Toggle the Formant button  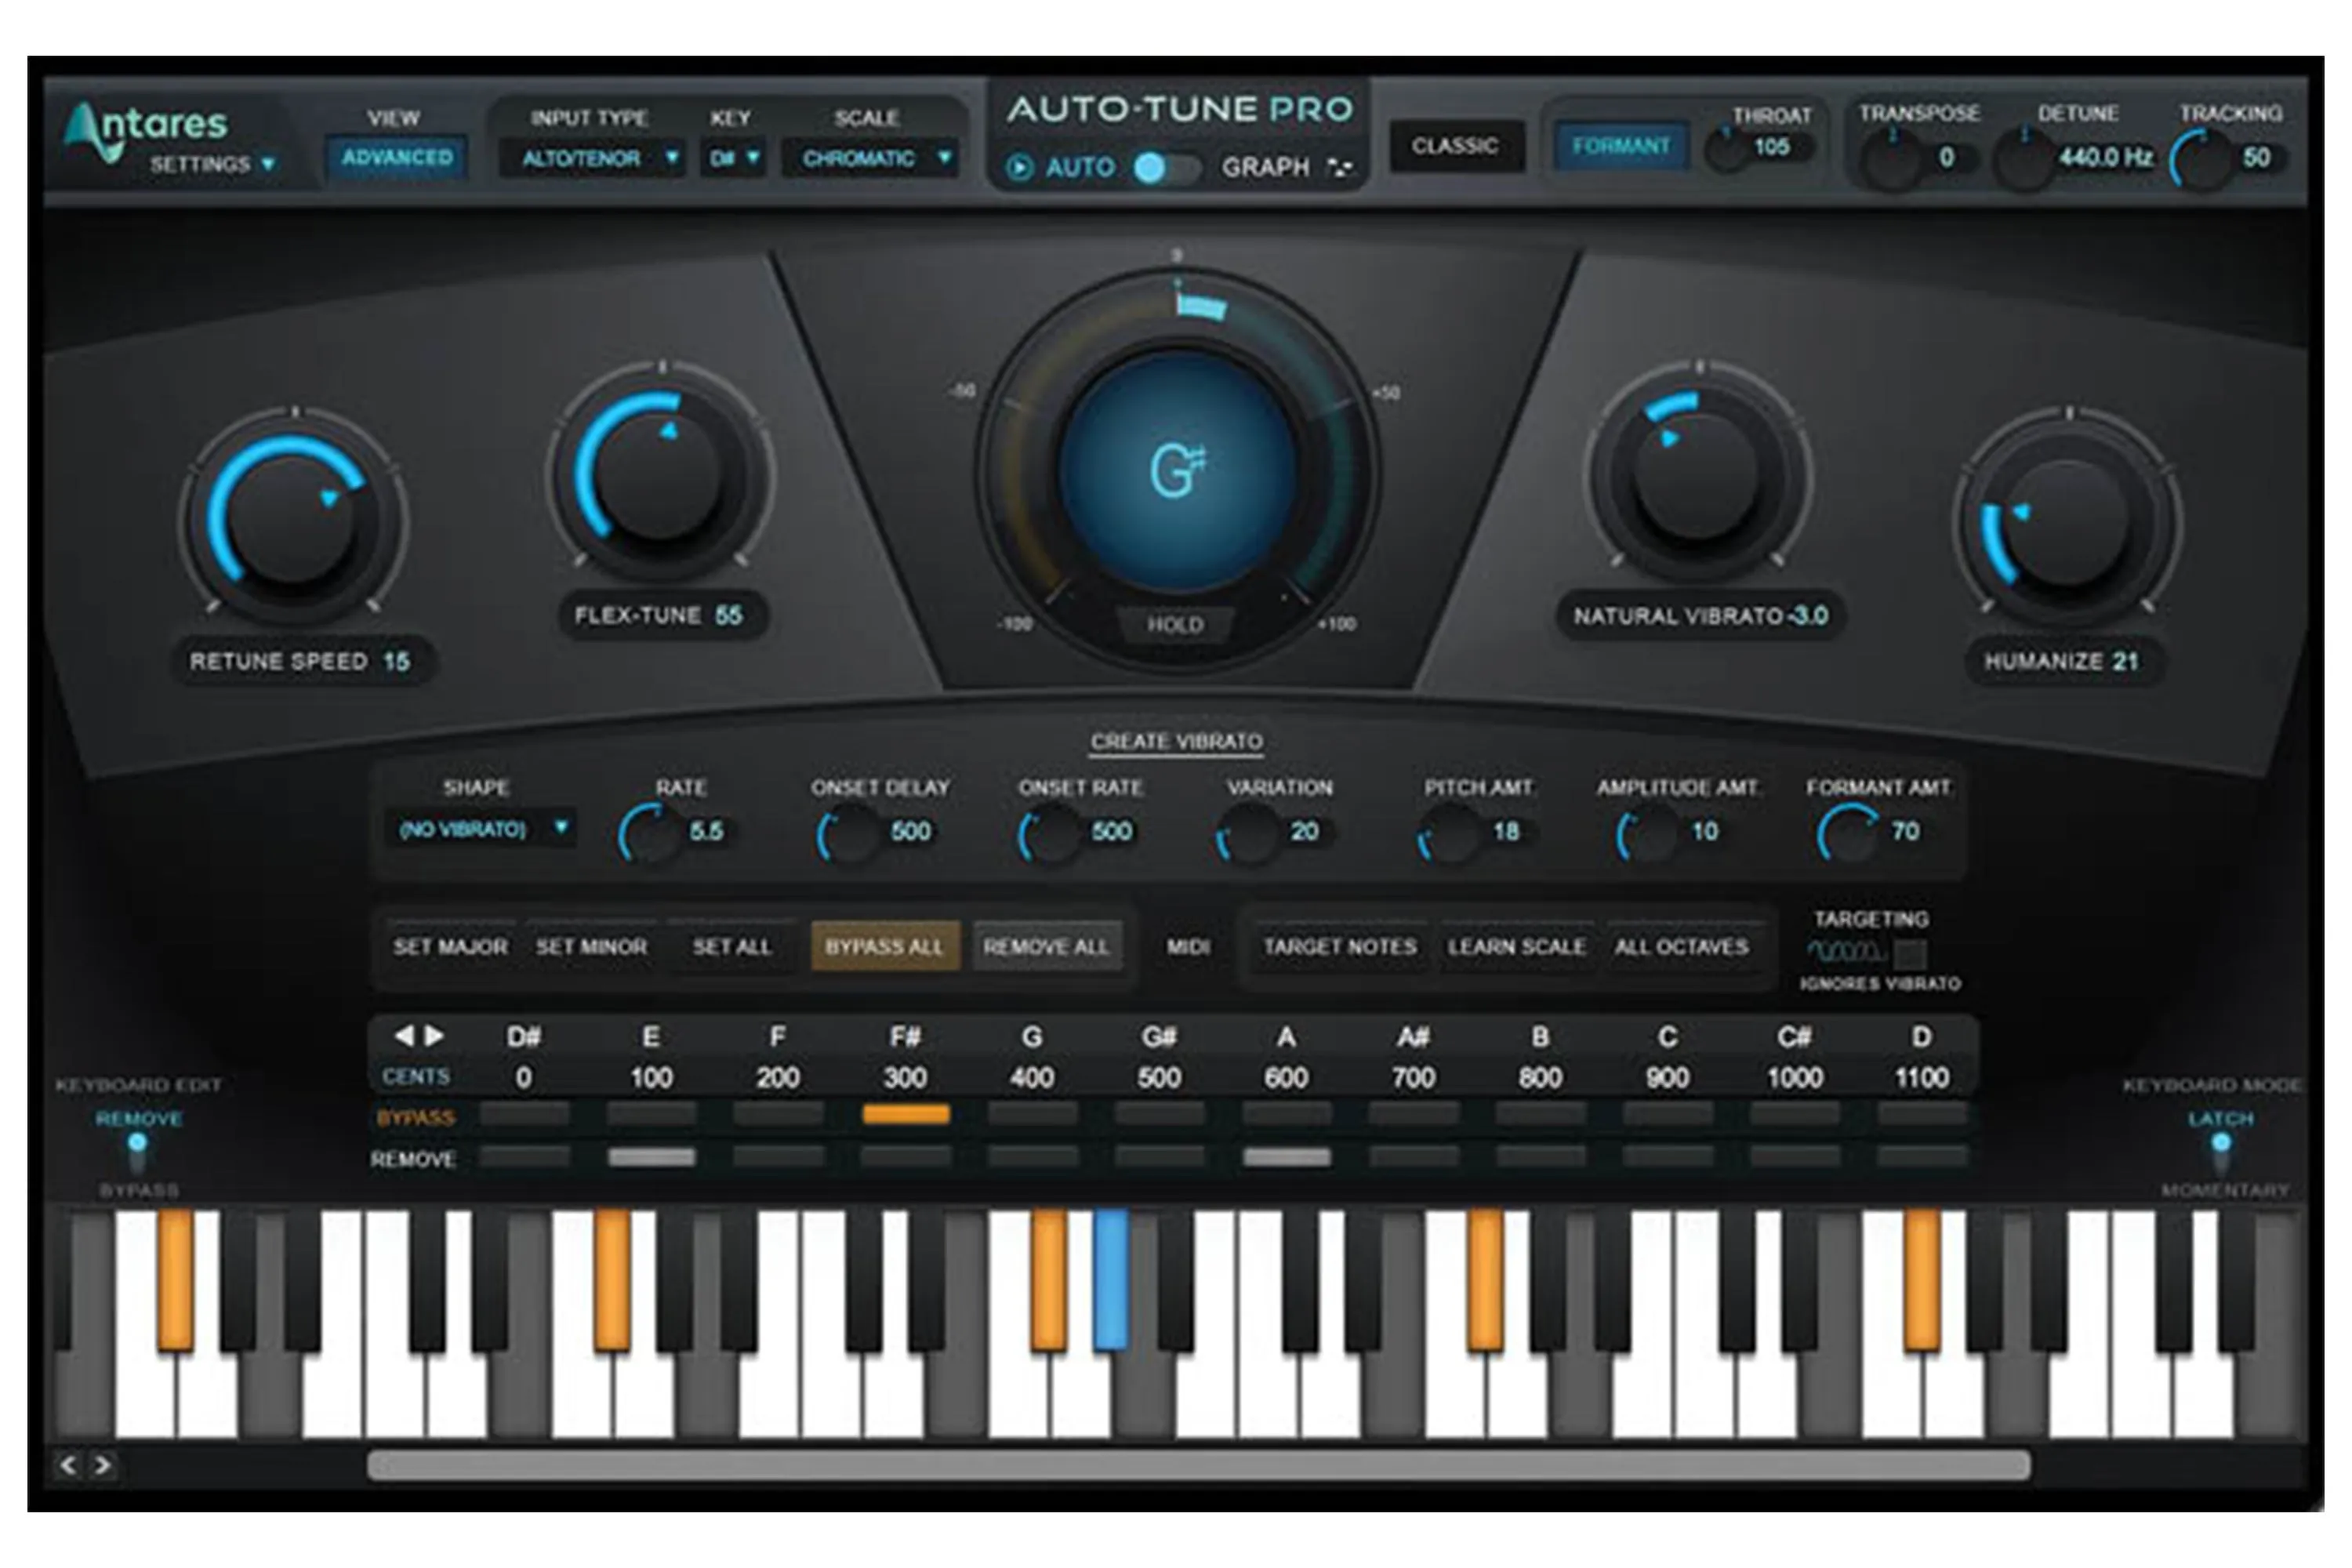[1621, 146]
